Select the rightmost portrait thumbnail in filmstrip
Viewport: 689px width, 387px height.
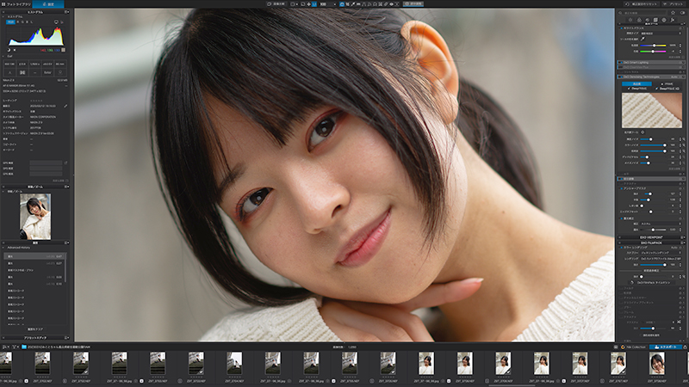point(656,364)
